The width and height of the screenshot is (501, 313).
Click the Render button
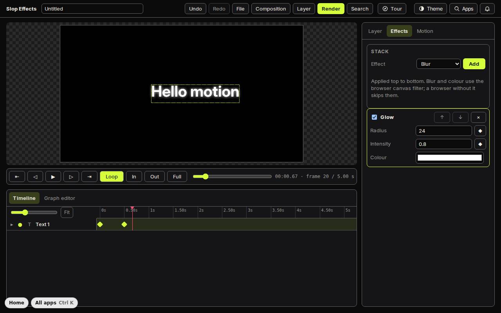tap(331, 9)
